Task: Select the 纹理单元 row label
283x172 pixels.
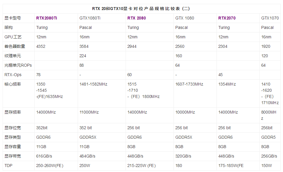Action: (13, 56)
